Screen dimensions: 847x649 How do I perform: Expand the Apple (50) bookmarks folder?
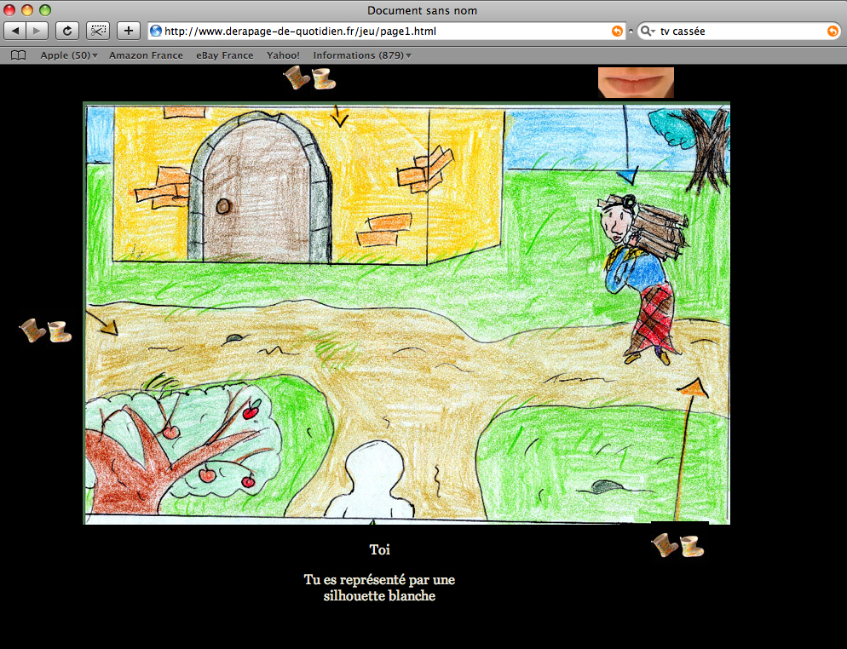tap(69, 55)
